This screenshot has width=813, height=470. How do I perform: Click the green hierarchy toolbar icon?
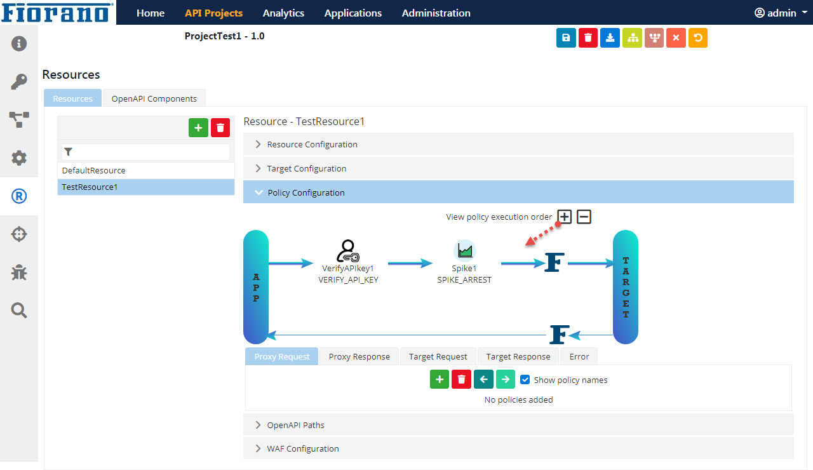pos(632,38)
